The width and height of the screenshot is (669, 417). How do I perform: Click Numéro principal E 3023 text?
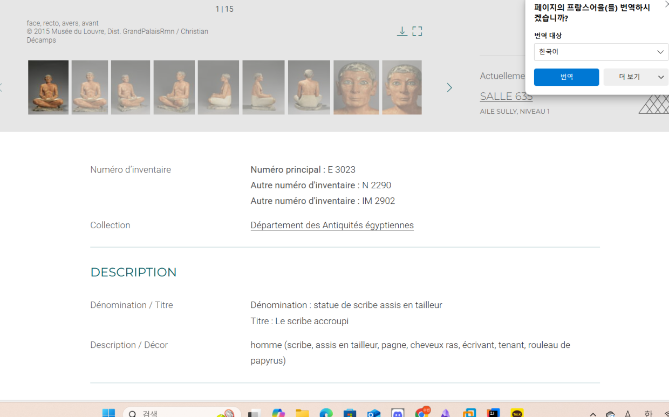[303, 170]
